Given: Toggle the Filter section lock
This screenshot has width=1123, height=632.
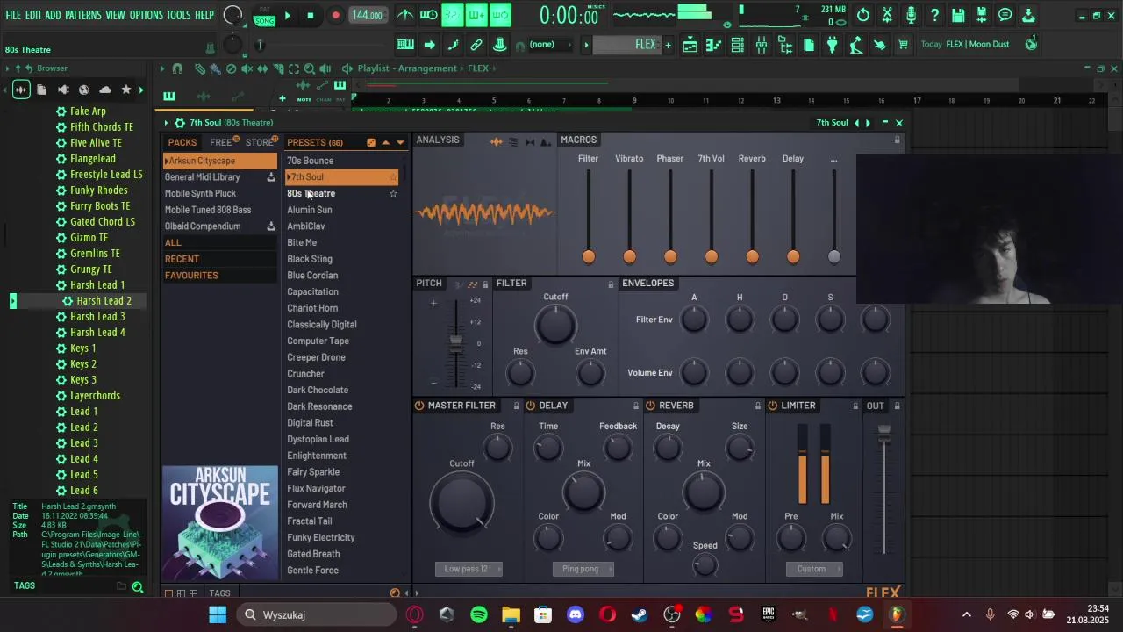Looking at the screenshot, I should [x=611, y=284].
